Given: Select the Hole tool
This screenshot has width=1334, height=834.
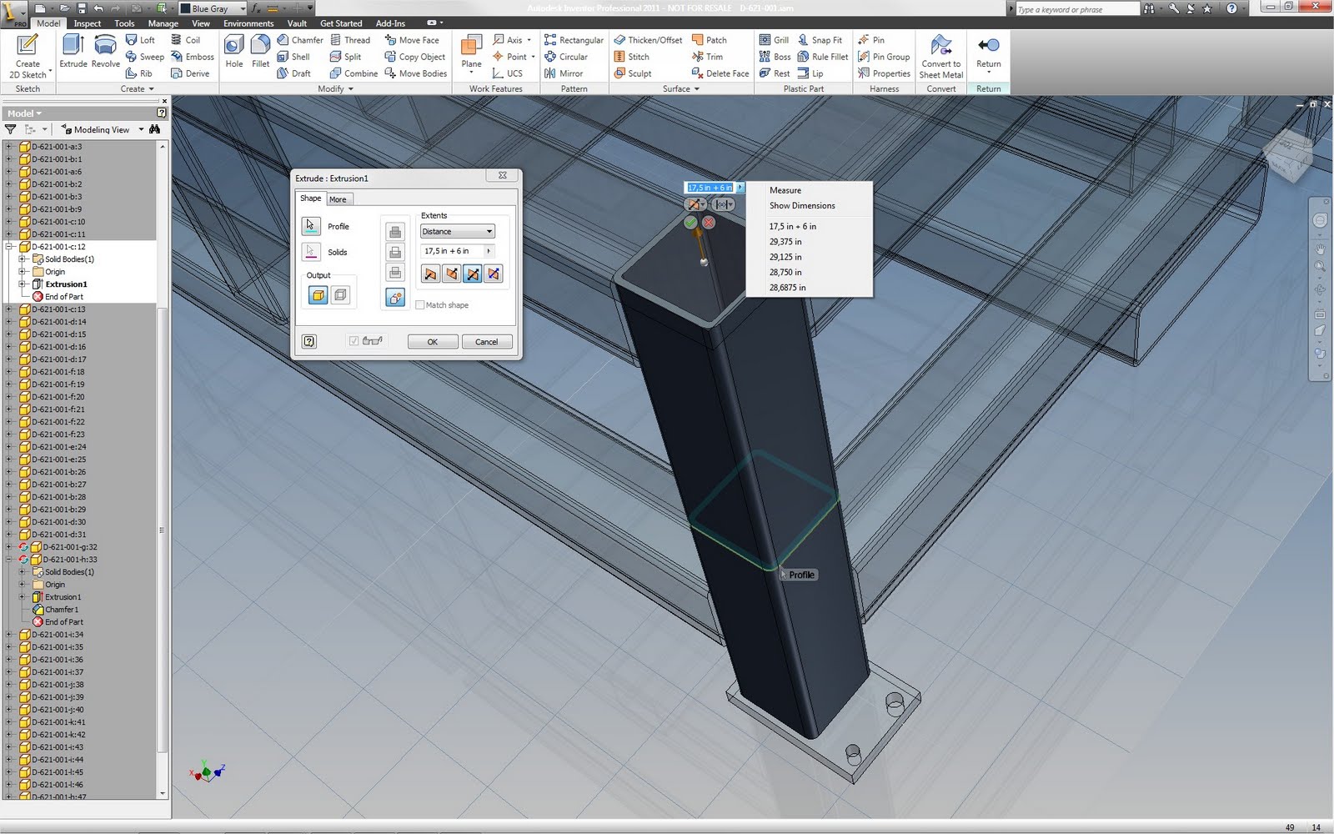Looking at the screenshot, I should pos(233,52).
